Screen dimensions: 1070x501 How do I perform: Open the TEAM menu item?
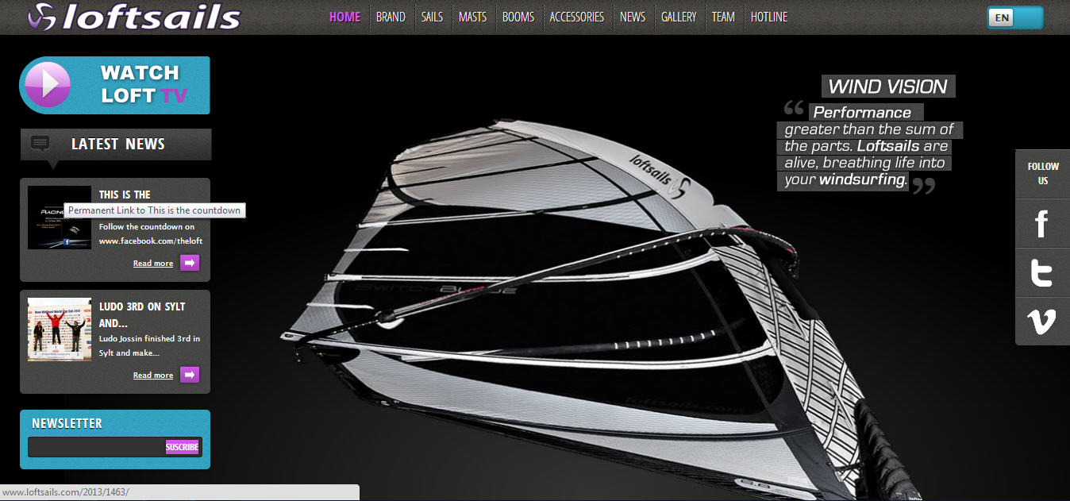point(723,17)
